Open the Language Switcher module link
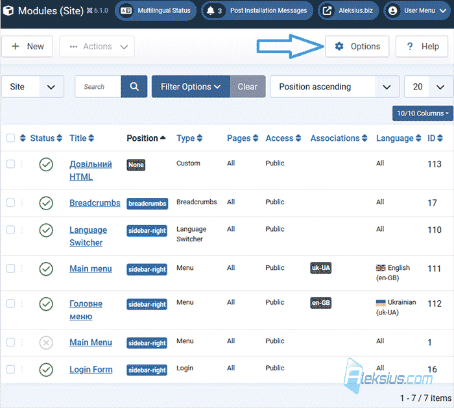 point(88,236)
